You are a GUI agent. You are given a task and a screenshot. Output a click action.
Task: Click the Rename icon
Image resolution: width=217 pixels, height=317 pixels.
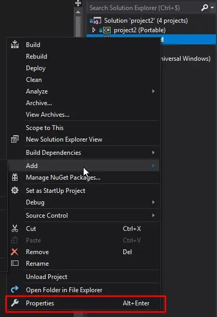(x=15, y=264)
